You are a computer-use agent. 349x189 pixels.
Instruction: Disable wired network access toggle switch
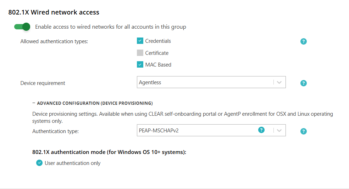(22, 27)
